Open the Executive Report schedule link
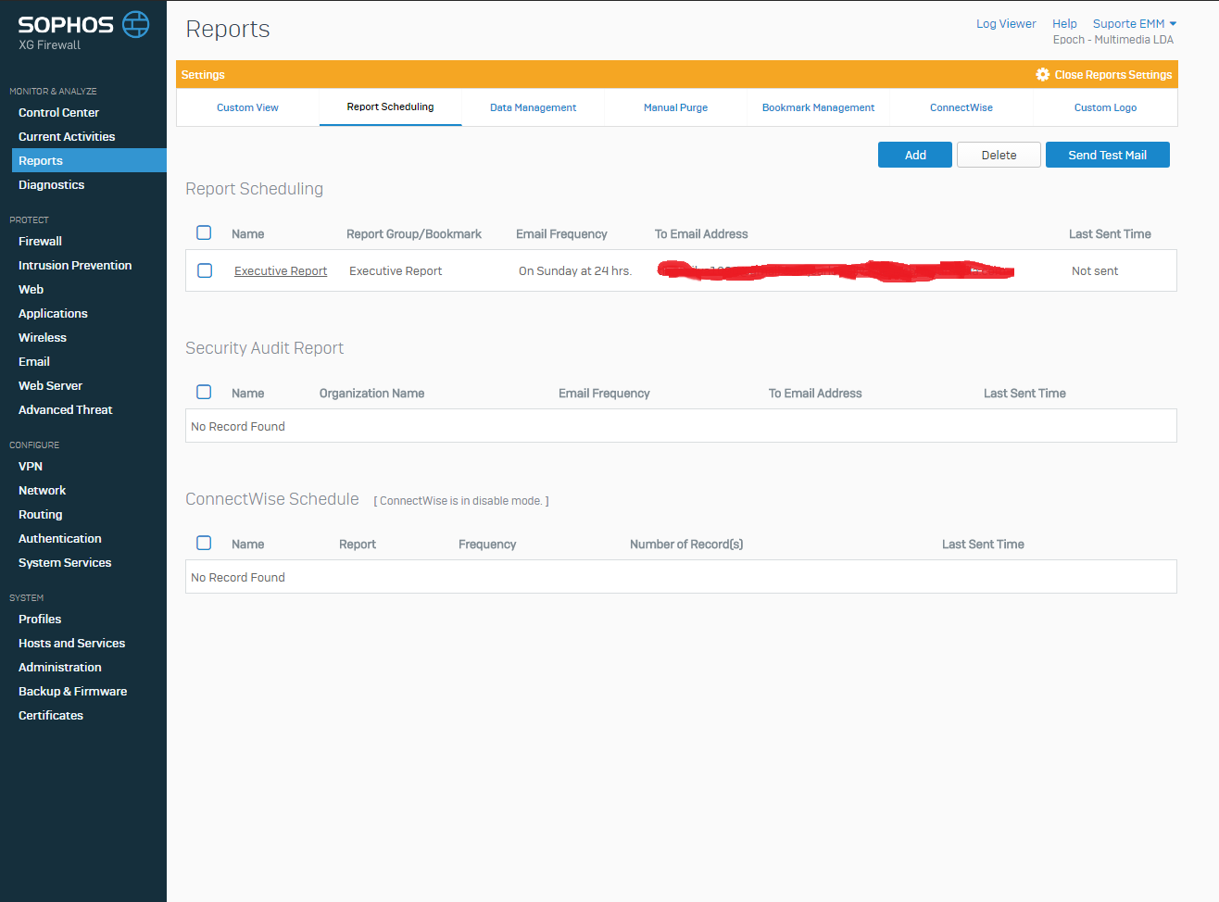 (281, 270)
